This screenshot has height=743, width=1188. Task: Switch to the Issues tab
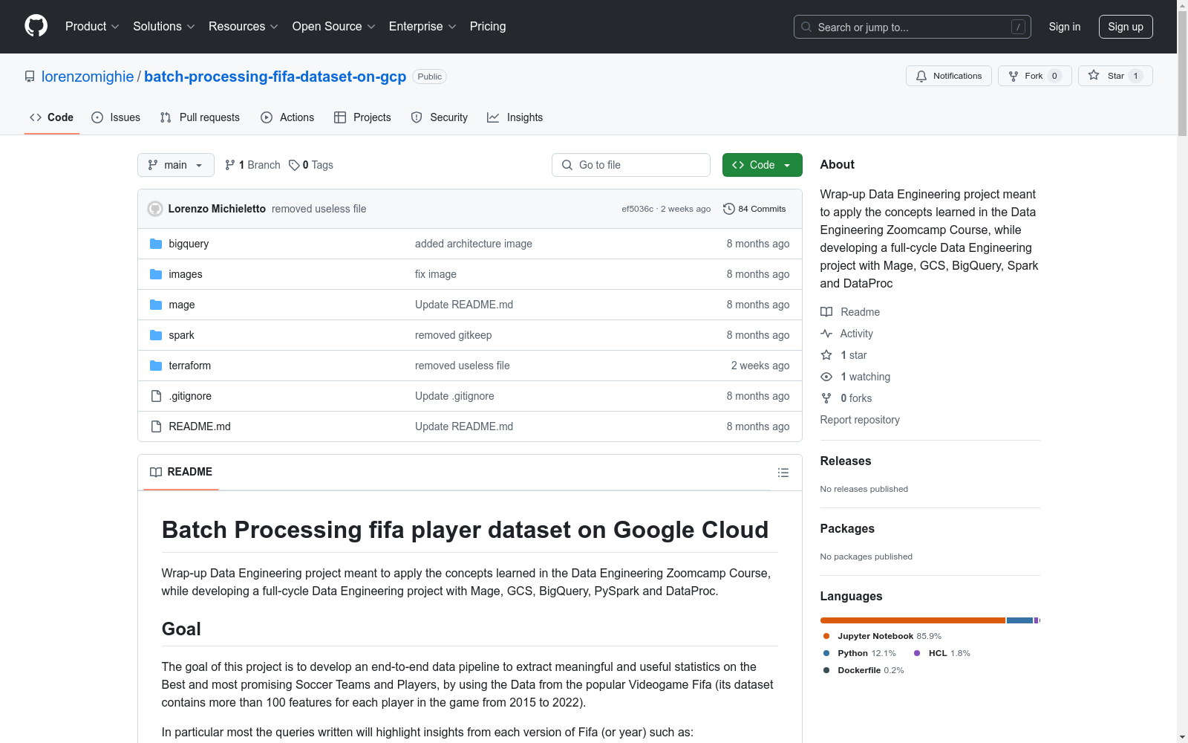116,117
